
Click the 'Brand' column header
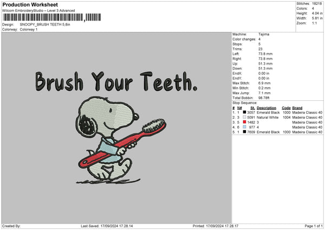[297, 108]
